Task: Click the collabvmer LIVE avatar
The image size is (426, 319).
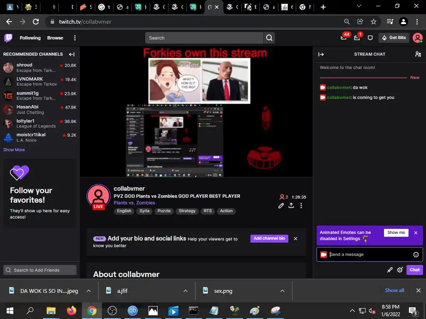Action: [x=98, y=196]
